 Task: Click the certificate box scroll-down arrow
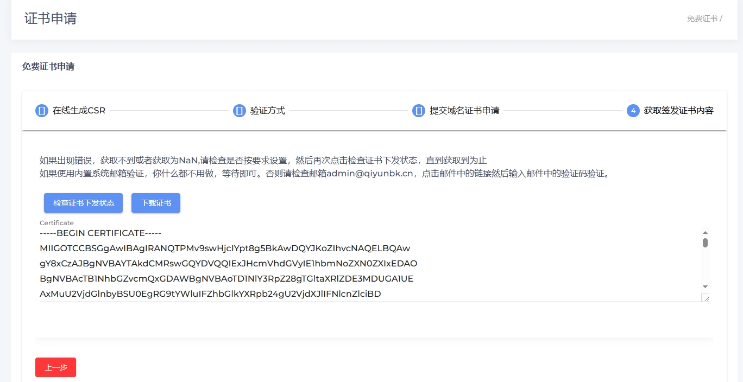tap(705, 286)
